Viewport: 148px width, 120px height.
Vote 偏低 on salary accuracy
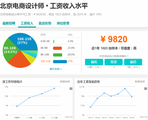pos(94,62)
